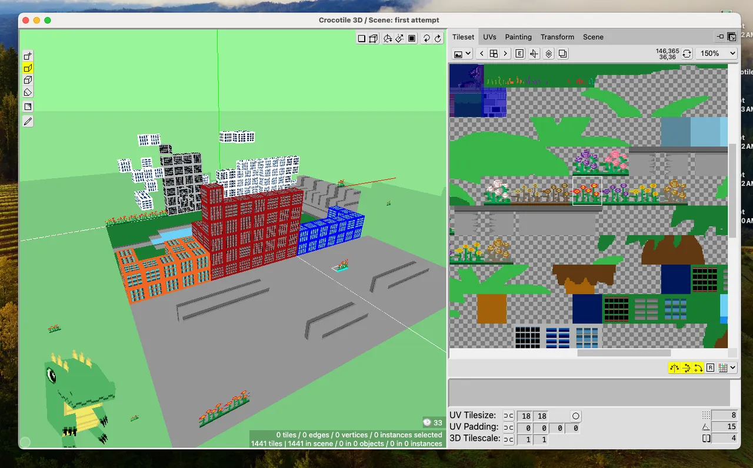Image resolution: width=753 pixels, height=468 pixels.
Task: Click the boxed E edit button
Action: [519, 54]
